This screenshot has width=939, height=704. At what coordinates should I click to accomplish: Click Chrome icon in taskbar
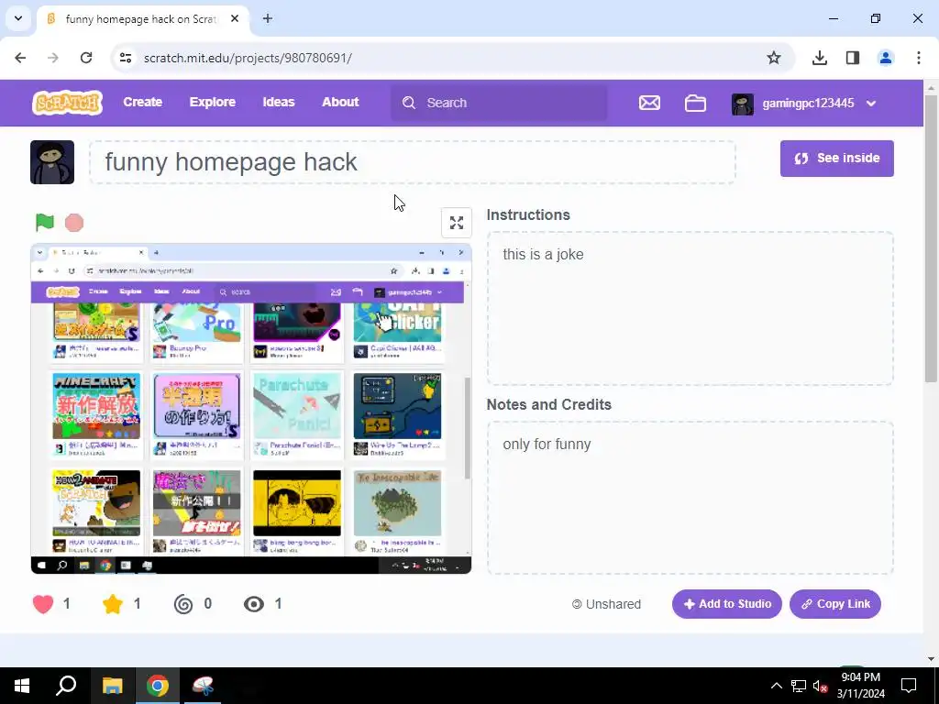point(158,686)
